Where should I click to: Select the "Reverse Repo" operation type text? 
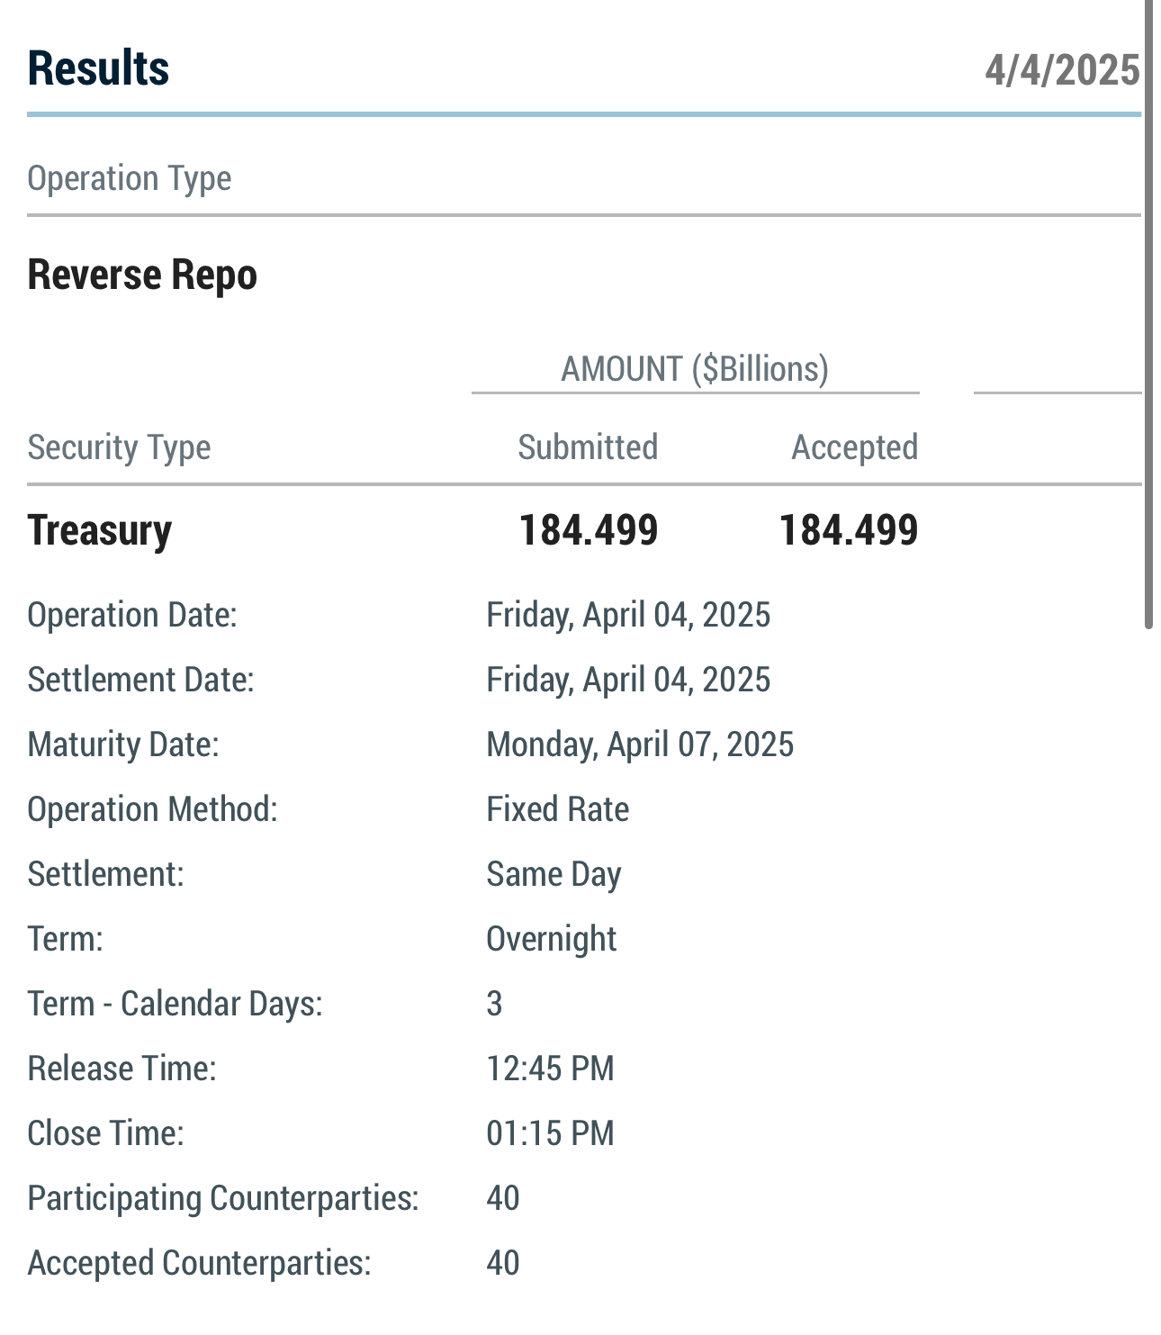pyautogui.click(x=142, y=275)
